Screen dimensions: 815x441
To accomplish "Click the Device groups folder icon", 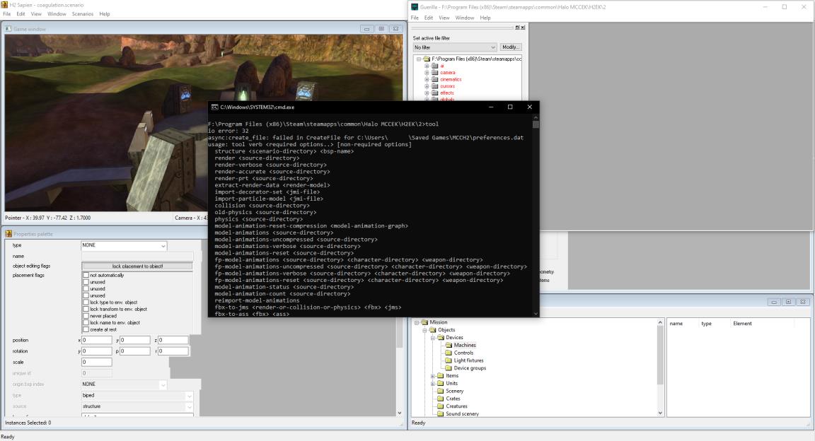I will click(449, 367).
